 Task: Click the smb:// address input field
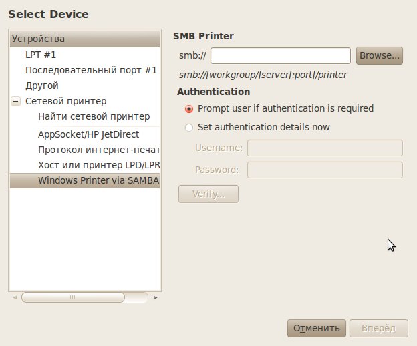point(281,55)
